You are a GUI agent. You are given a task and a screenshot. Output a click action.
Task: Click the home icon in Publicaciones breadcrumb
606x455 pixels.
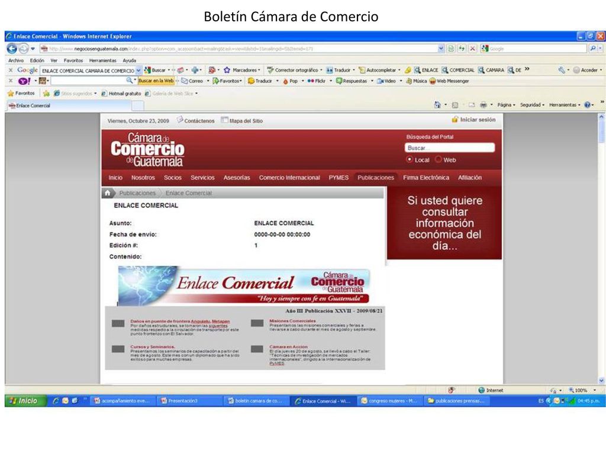click(108, 193)
